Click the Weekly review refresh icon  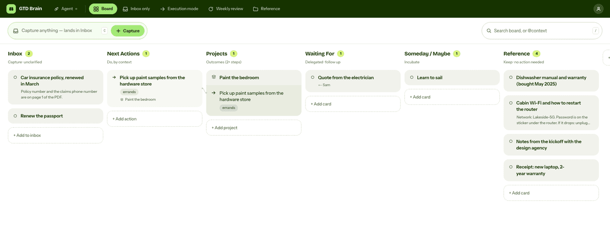tap(211, 9)
